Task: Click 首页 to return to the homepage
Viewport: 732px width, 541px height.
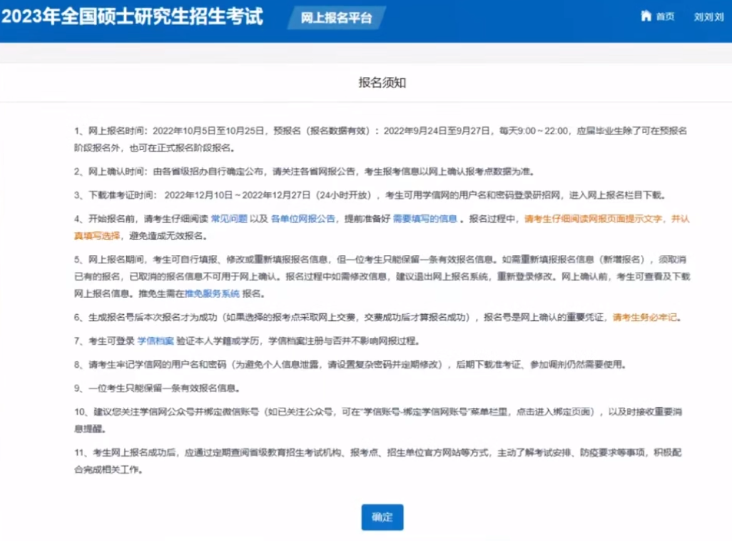Action: (x=665, y=17)
